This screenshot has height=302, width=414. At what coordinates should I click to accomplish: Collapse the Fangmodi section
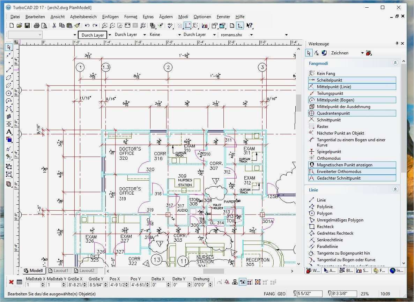[x=395, y=63]
